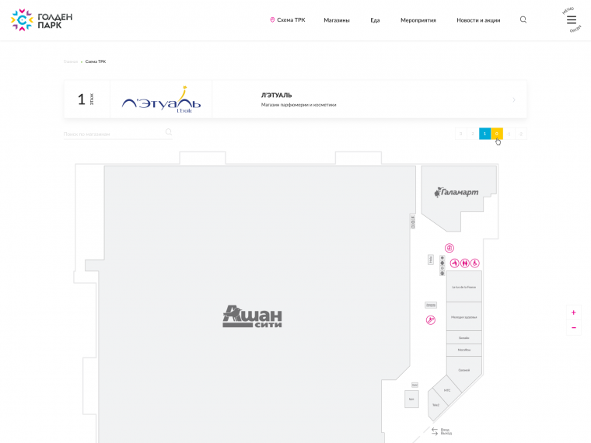Select the blue floor 1 tab
The width and height of the screenshot is (591, 443).
484,134
